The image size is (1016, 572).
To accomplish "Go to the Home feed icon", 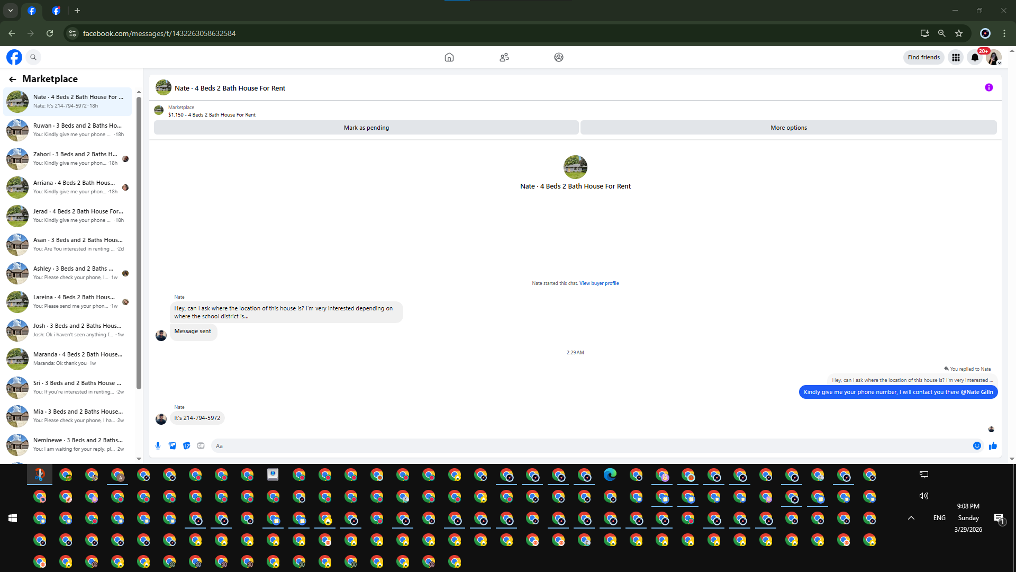I will [x=449, y=57].
